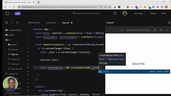Toggle the Chrome side panel icon
Screen dimensions: 171x96
162,7
